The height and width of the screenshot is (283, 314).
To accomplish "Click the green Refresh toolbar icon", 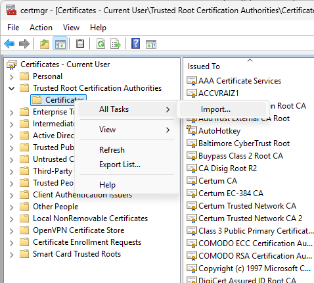I will (101, 43).
